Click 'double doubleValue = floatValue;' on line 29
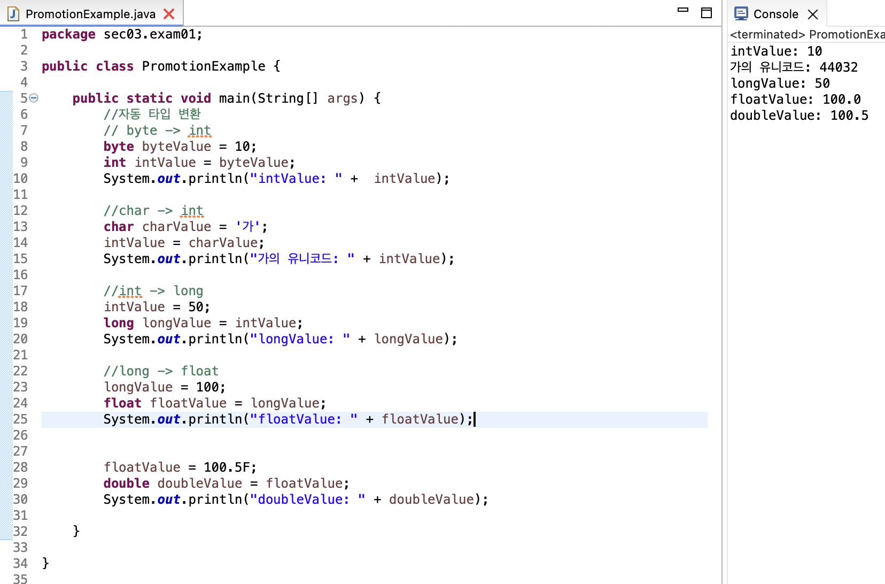 tap(227, 483)
